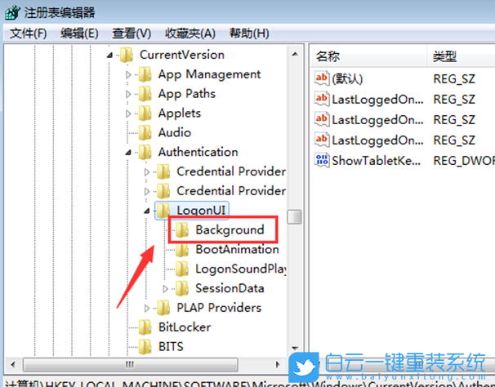Select the BITS folder icon
This screenshot has height=387, width=495.
[145, 347]
